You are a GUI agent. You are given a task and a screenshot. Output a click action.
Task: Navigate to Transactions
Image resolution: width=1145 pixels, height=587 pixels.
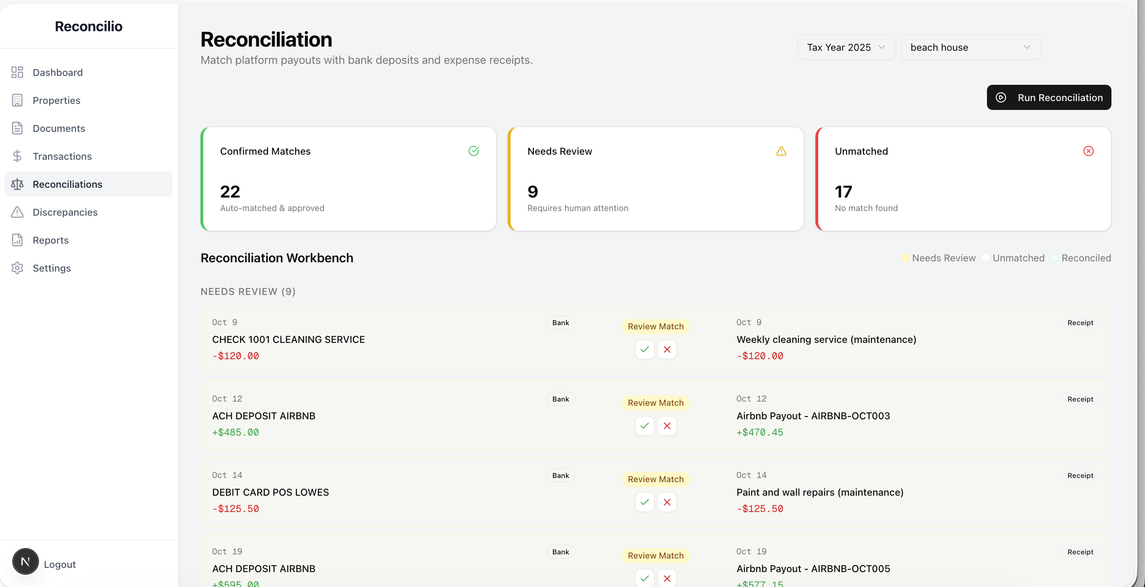coord(89,156)
